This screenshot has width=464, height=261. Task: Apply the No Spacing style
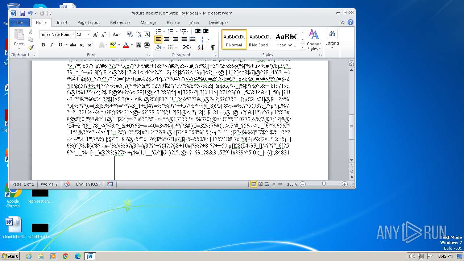(x=260, y=40)
